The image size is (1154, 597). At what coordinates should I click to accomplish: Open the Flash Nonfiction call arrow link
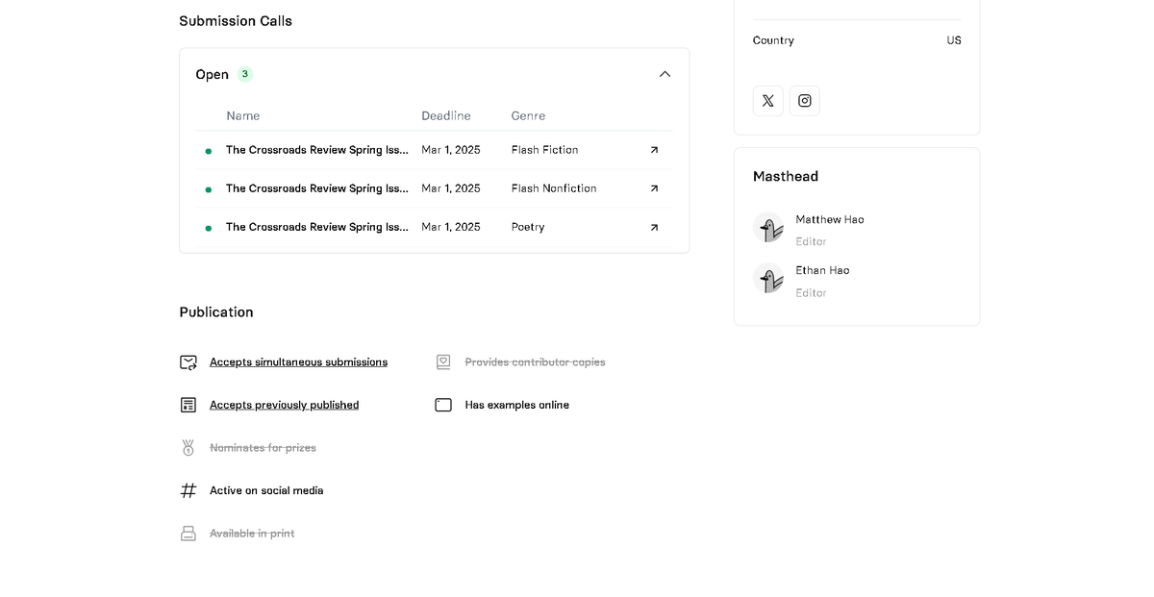point(654,188)
